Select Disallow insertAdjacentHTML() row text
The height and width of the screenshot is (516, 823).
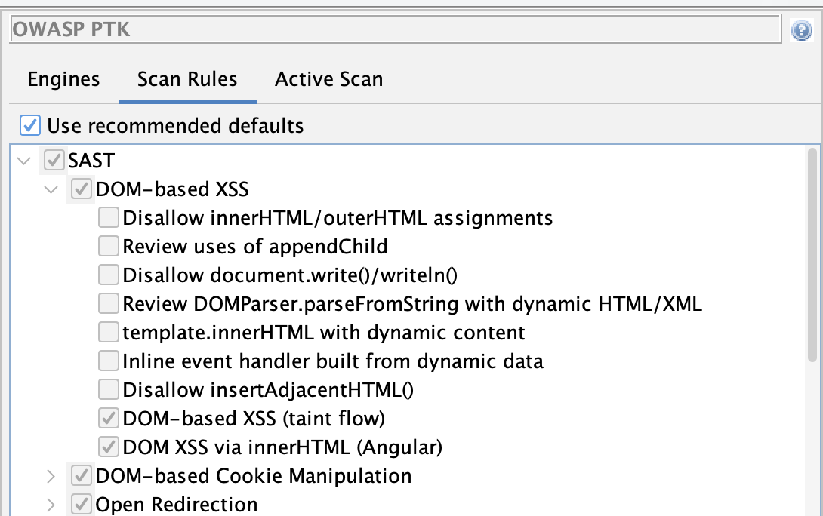tap(268, 390)
